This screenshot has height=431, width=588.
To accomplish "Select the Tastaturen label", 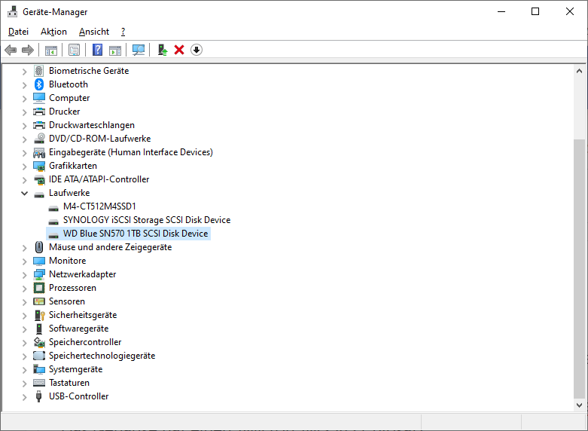I will click(69, 383).
